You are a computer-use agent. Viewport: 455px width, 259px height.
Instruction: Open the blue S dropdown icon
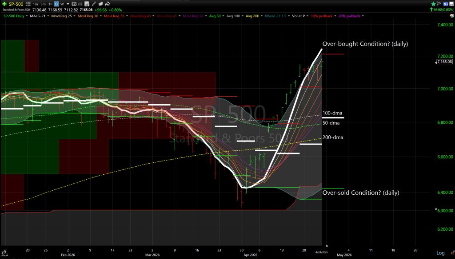[446, 4]
